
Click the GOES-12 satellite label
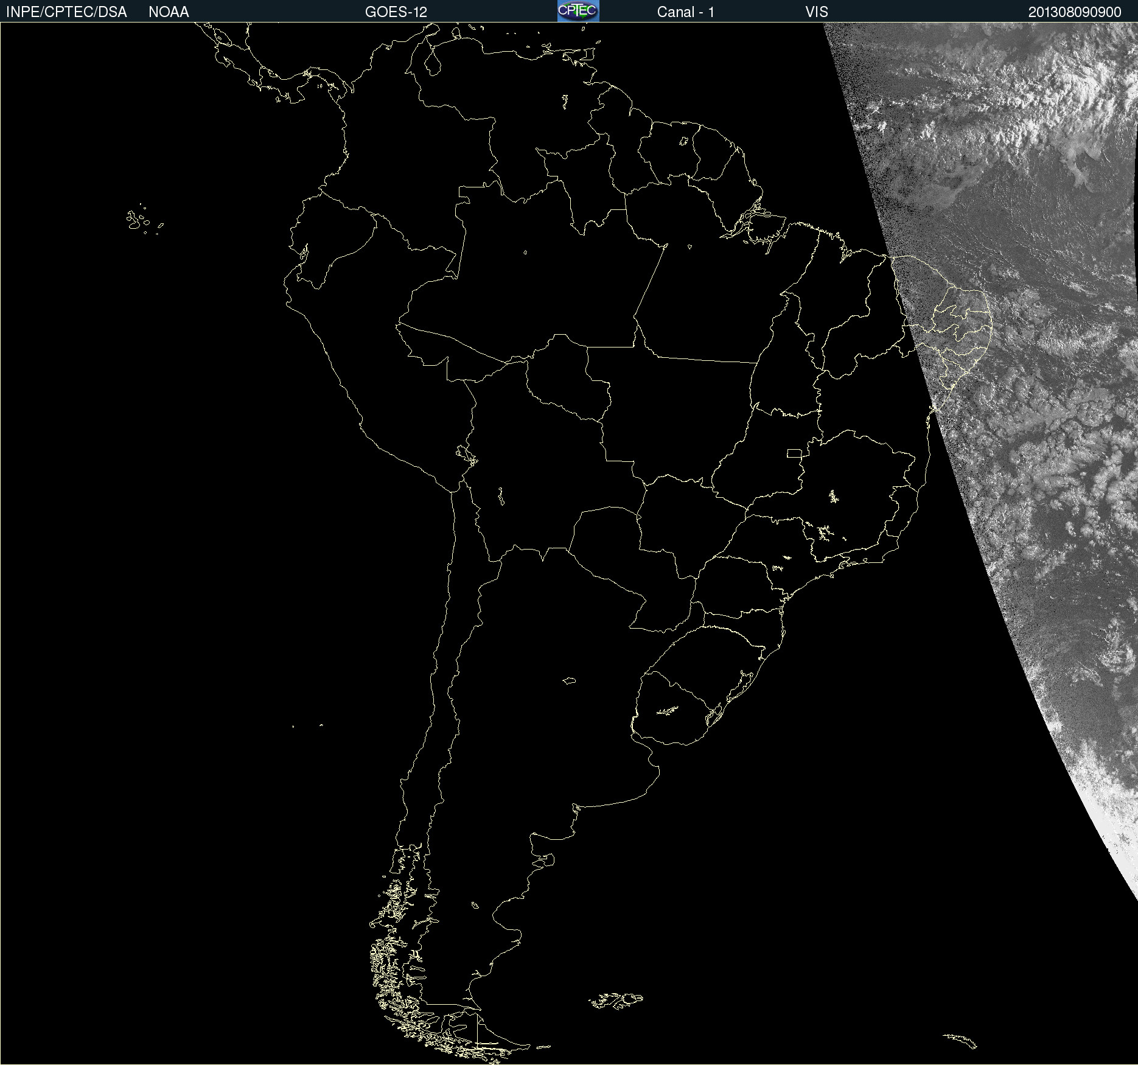tap(396, 12)
